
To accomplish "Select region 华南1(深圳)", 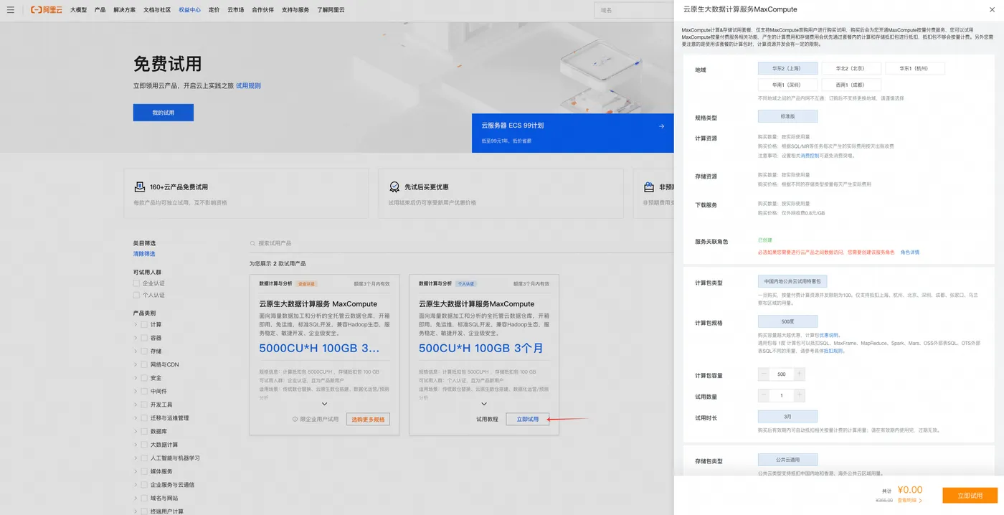I will click(x=786, y=85).
